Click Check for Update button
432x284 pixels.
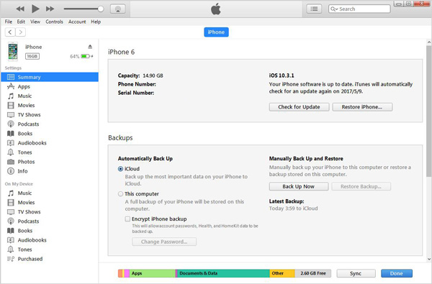(299, 107)
